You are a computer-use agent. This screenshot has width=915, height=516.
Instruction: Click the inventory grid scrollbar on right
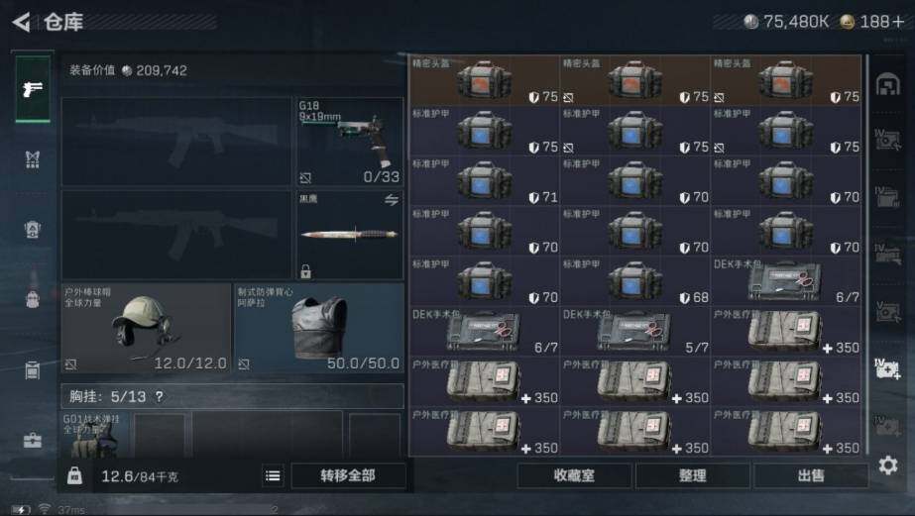(867, 255)
